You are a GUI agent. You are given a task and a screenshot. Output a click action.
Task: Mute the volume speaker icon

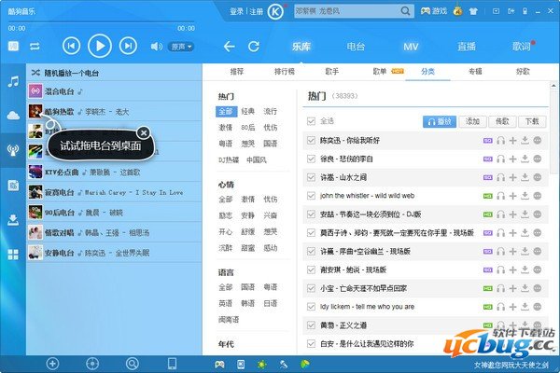pos(156,46)
